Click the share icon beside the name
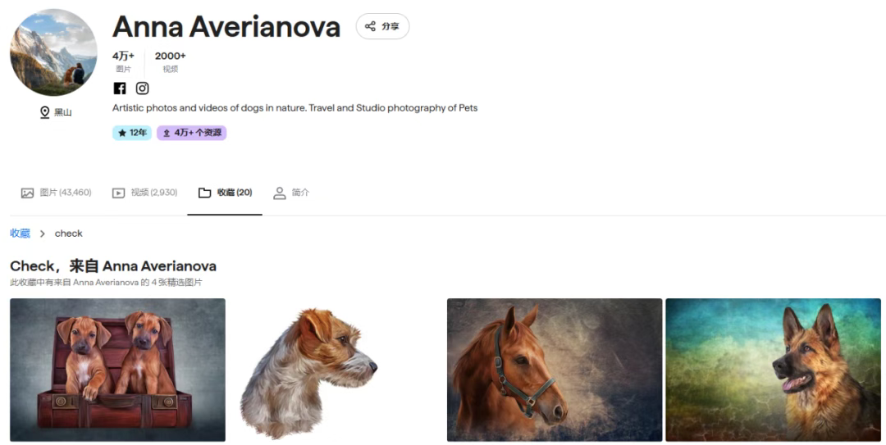This screenshot has height=445, width=886. [x=370, y=26]
